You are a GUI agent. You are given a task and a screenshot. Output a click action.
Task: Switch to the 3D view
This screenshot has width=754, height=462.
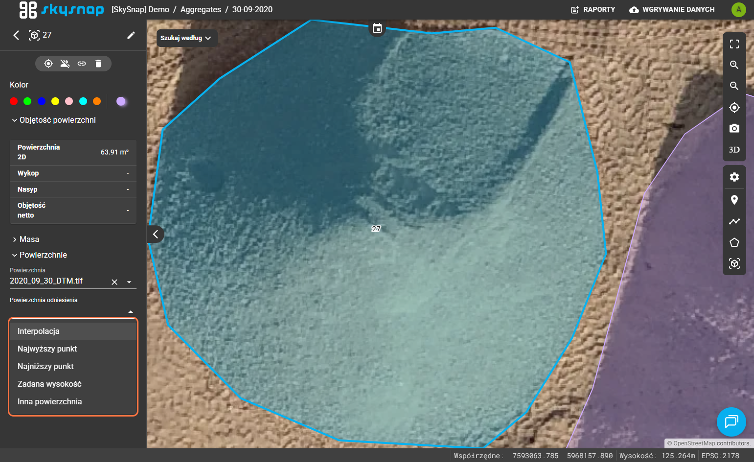point(734,150)
